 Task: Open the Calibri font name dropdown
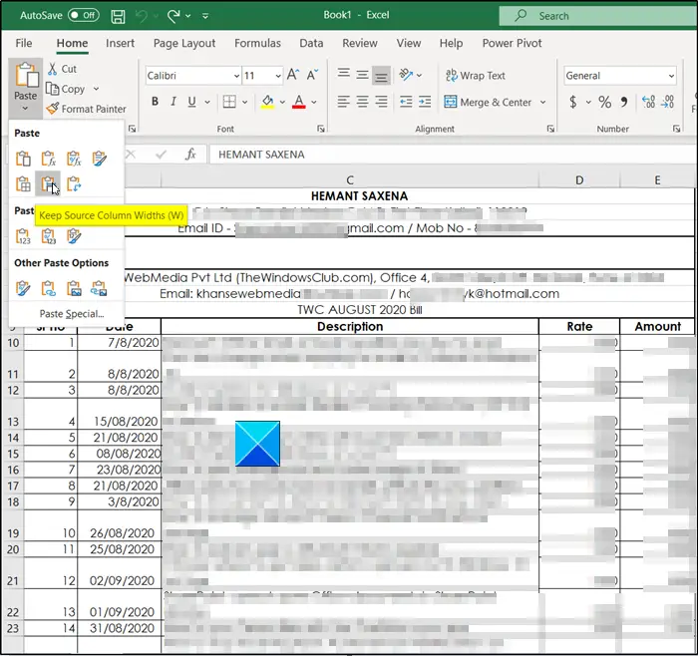237,76
